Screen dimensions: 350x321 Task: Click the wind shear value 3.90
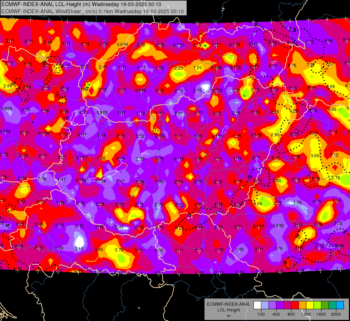(315, 156)
